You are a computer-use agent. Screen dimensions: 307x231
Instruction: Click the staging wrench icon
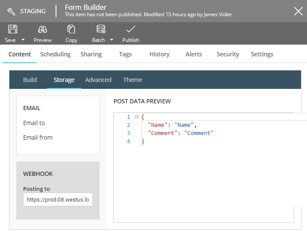pos(11,12)
